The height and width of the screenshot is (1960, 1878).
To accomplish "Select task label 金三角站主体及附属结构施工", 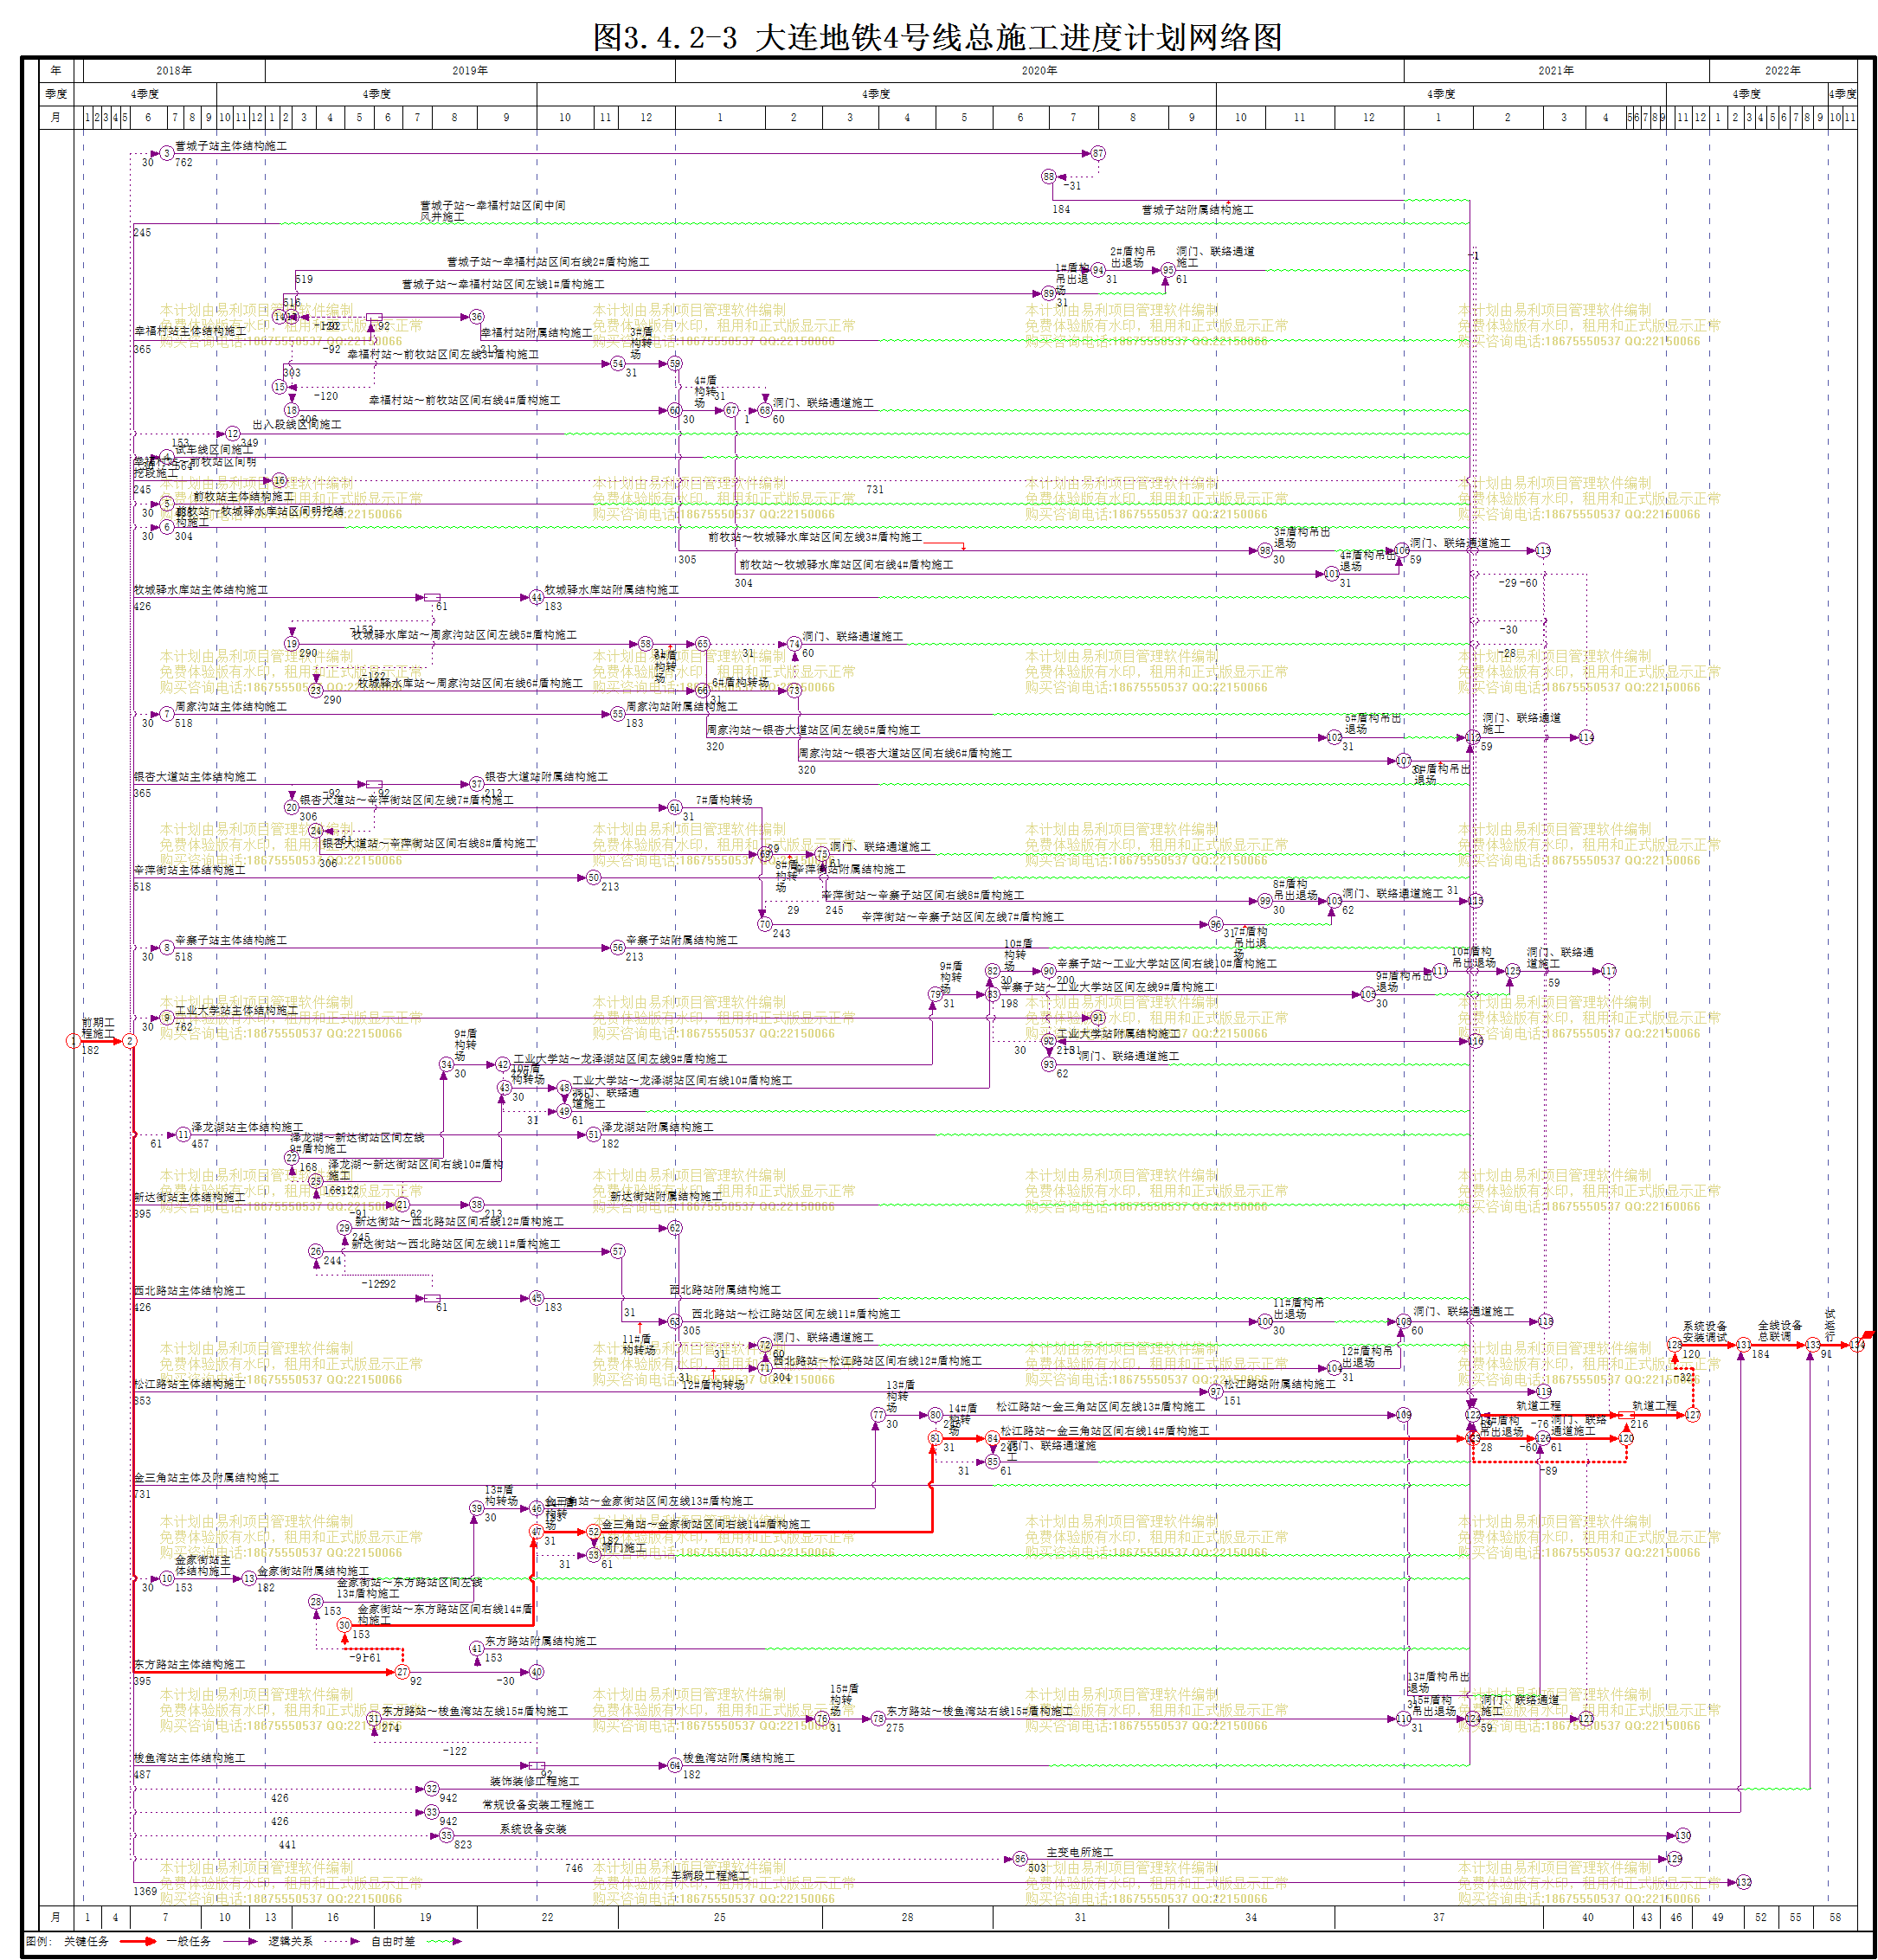I will [x=206, y=1477].
